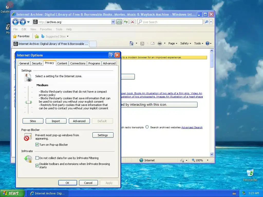Click OK in Internet Options
The width and height of the screenshot is (263, 197).
click(68, 183)
